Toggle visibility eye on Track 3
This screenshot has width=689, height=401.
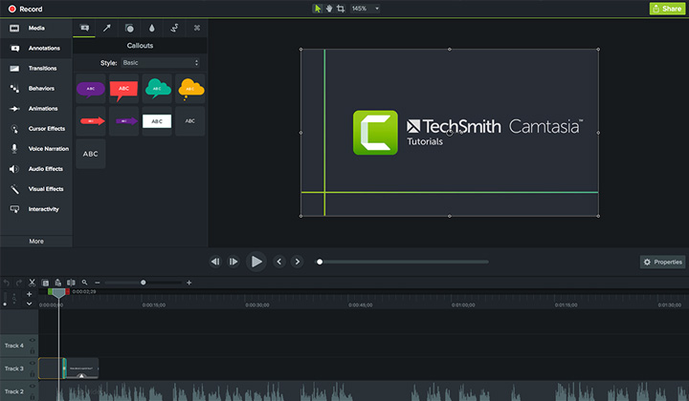pyautogui.click(x=33, y=363)
